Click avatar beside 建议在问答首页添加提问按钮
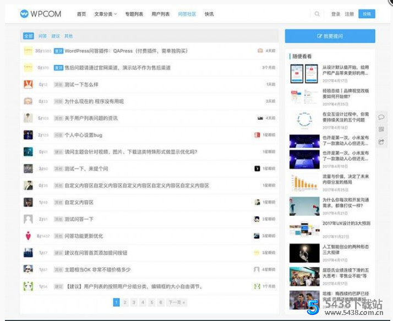 pos(28,253)
